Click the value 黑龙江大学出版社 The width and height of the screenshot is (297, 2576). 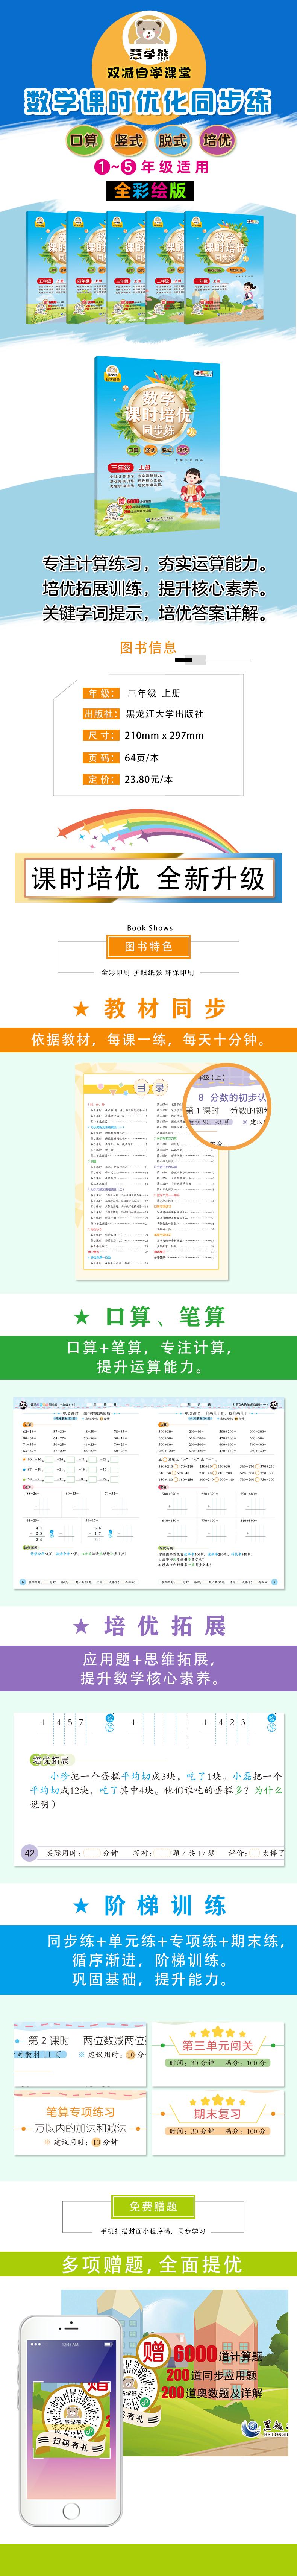coord(164,714)
